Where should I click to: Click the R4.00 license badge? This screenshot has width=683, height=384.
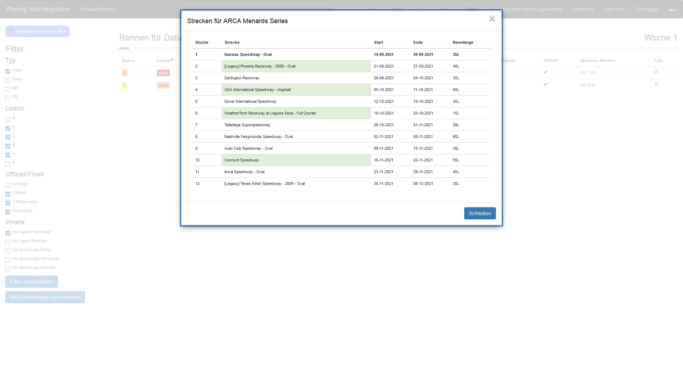coord(163,73)
